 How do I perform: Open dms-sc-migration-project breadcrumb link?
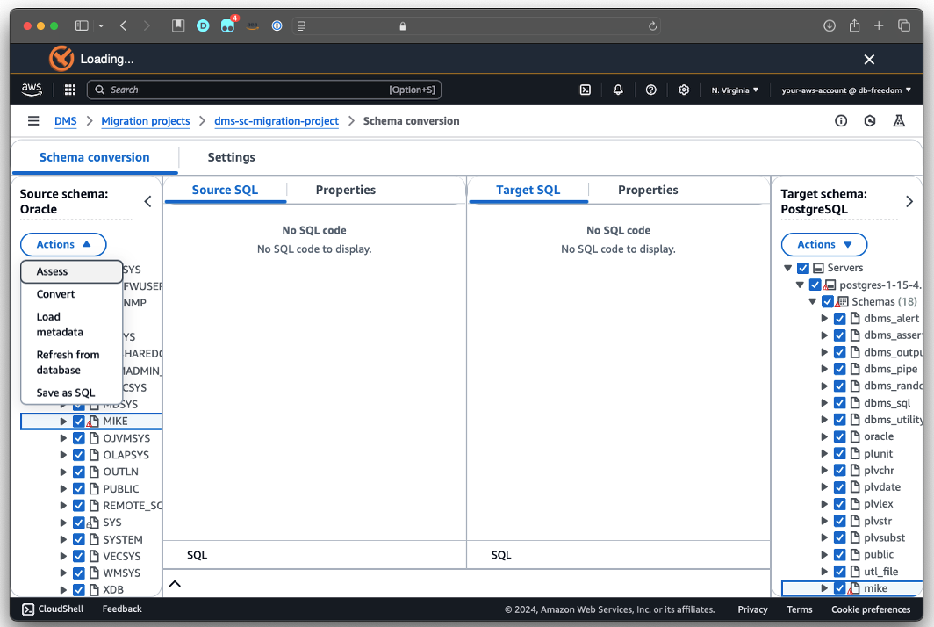(x=277, y=121)
